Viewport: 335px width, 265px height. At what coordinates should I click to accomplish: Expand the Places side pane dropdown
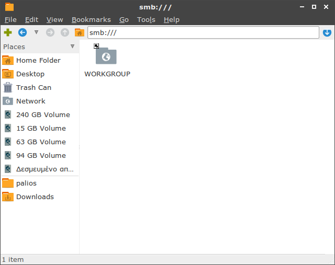(x=72, y=47)
